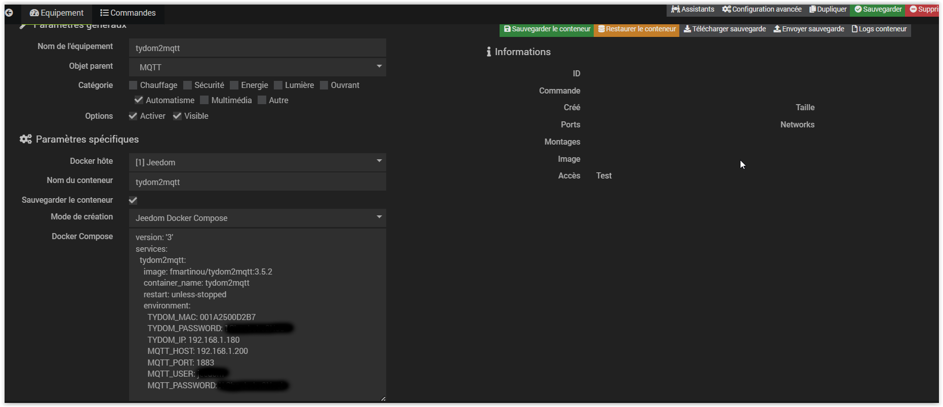
Task: Toggle Sauvegarder le conteneur checkbox
Action: point(133,200)
